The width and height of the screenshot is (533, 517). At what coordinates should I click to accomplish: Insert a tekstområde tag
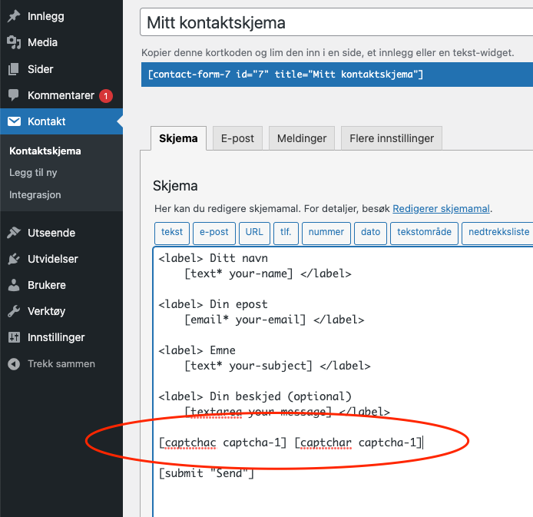(424, 234)
